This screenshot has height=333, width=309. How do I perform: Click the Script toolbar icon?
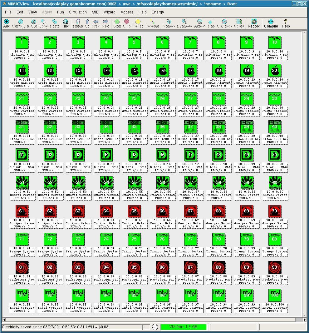(239, 23)
